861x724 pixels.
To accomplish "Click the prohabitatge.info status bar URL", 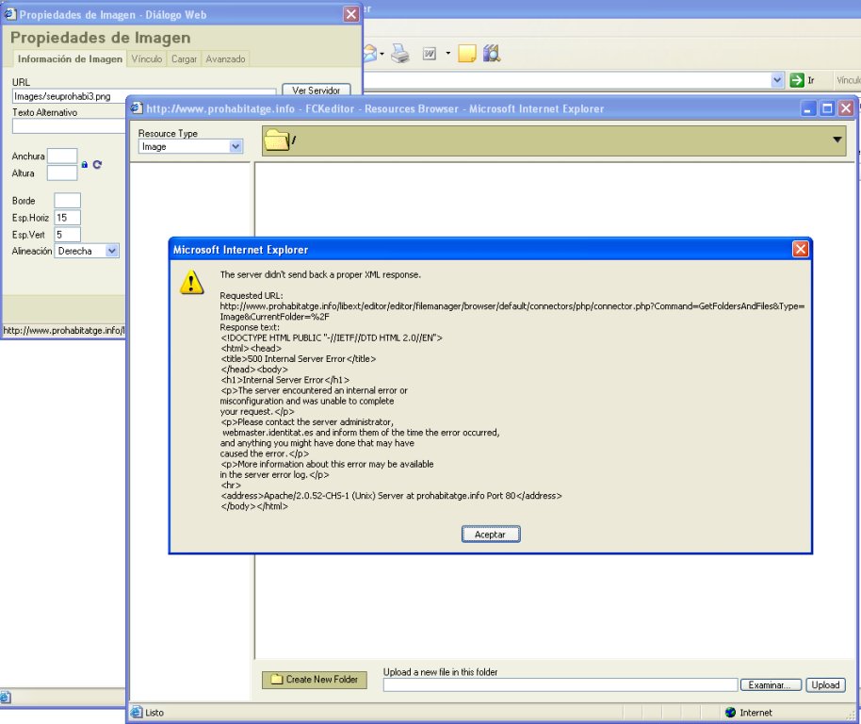I will point(64,330).
